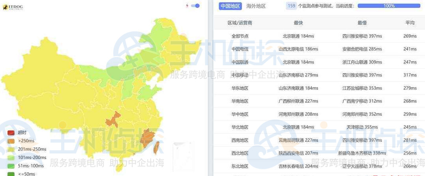Select the 全部节点 row label
The image size is (425, 176).
click(240, 36)
